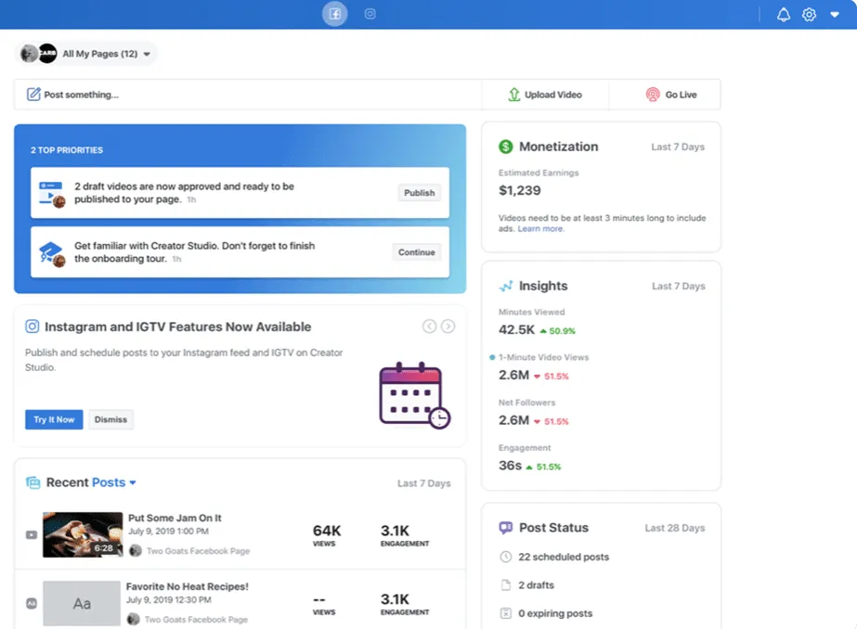Click the Monetization dollar icon

[506, 146]
